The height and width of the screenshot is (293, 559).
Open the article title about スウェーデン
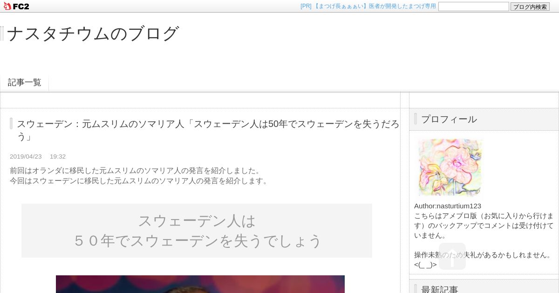[x=208, y=130]
